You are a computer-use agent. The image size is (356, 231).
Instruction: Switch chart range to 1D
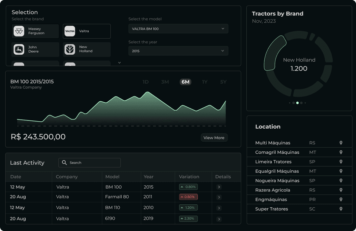point(145,82)
